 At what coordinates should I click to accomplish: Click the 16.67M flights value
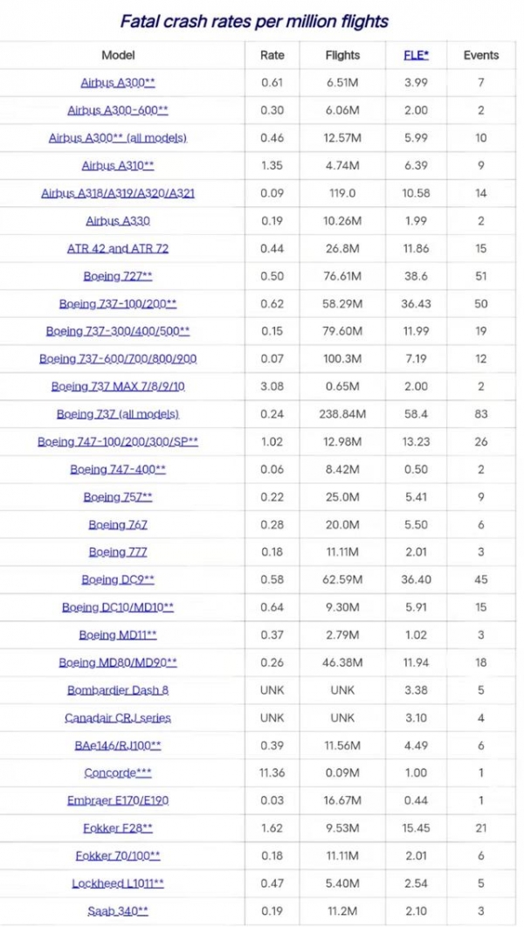click(342, 800)
